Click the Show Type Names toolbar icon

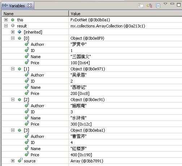(x=140, y=6)
